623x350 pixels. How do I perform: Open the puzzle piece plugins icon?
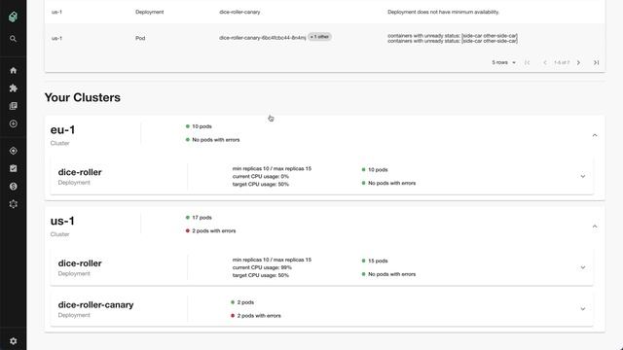(x=13, y=88)
